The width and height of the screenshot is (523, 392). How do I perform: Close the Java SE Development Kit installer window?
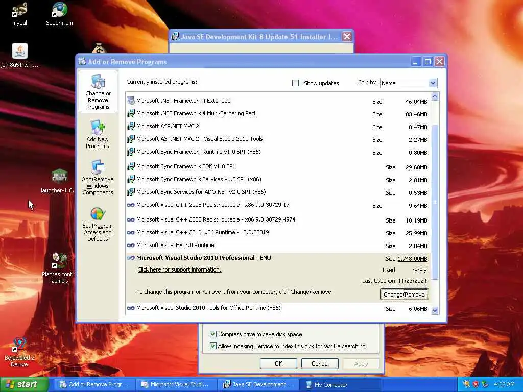click(347, 36)
